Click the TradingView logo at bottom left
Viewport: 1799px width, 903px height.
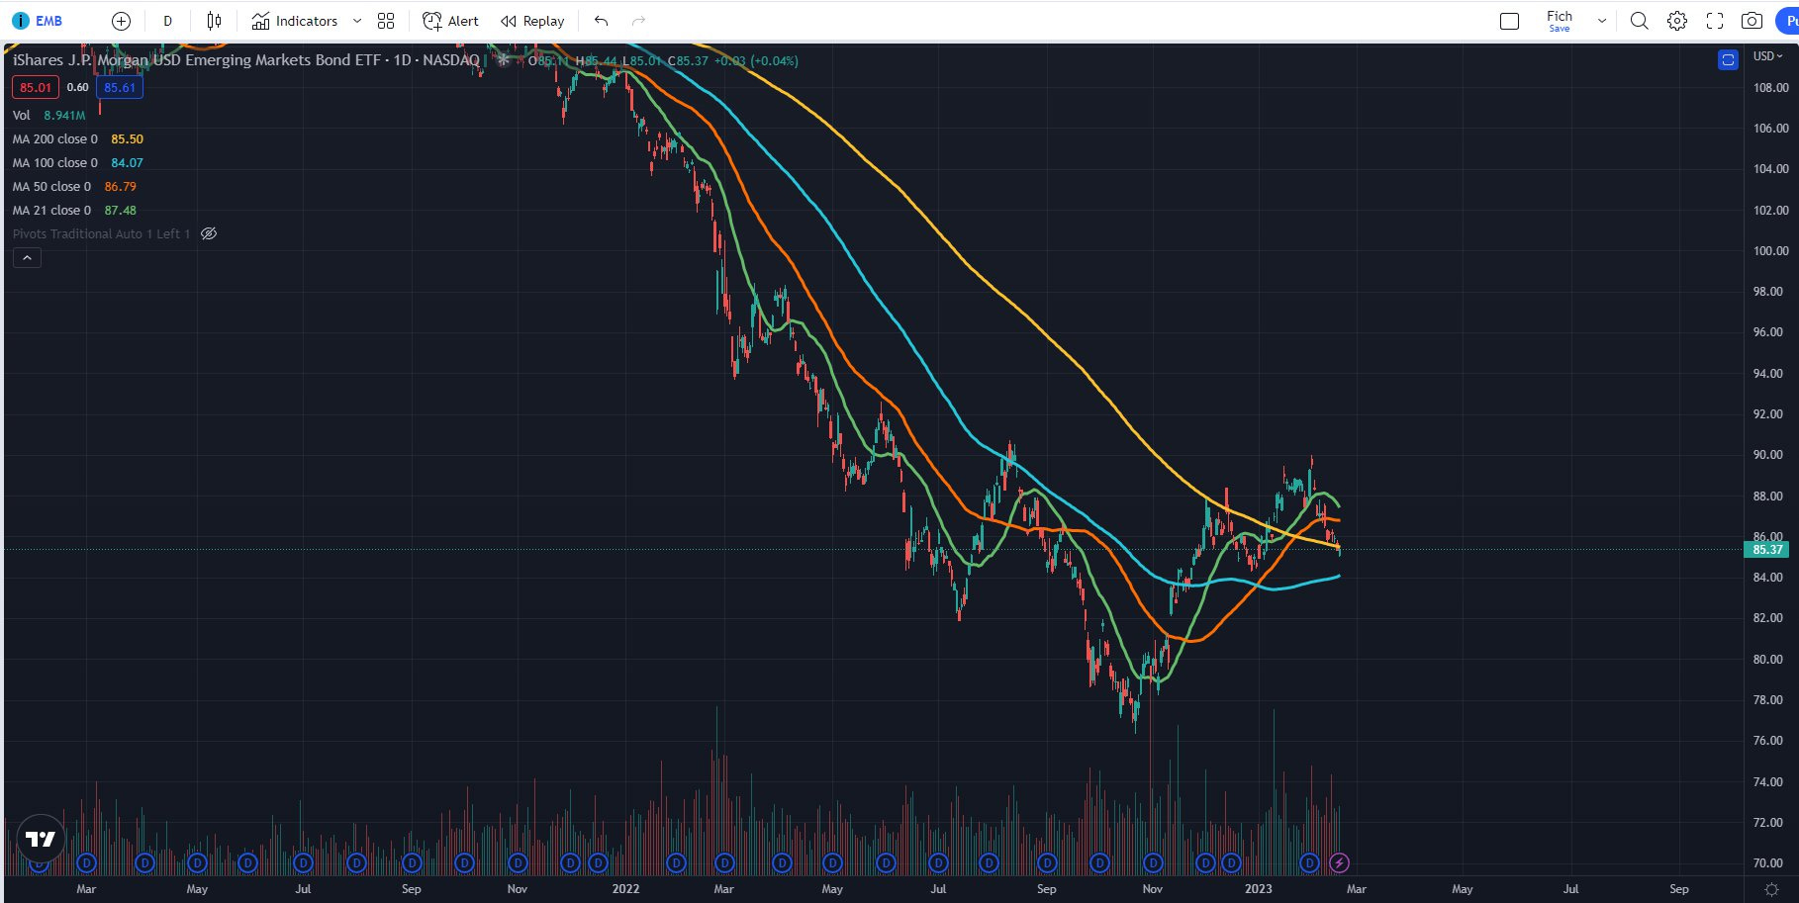(41, 839)
